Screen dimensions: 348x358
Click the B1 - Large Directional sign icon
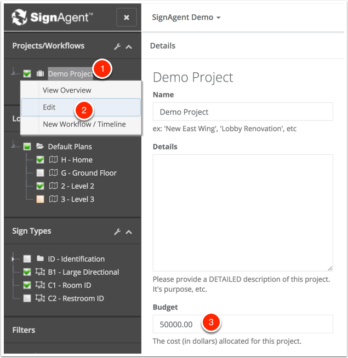[x=40, y=272]
